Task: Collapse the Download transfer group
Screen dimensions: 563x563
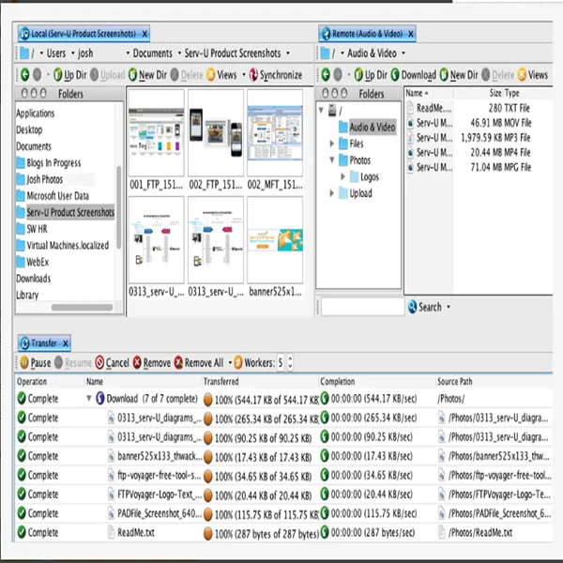Action: tap(89, 398)
